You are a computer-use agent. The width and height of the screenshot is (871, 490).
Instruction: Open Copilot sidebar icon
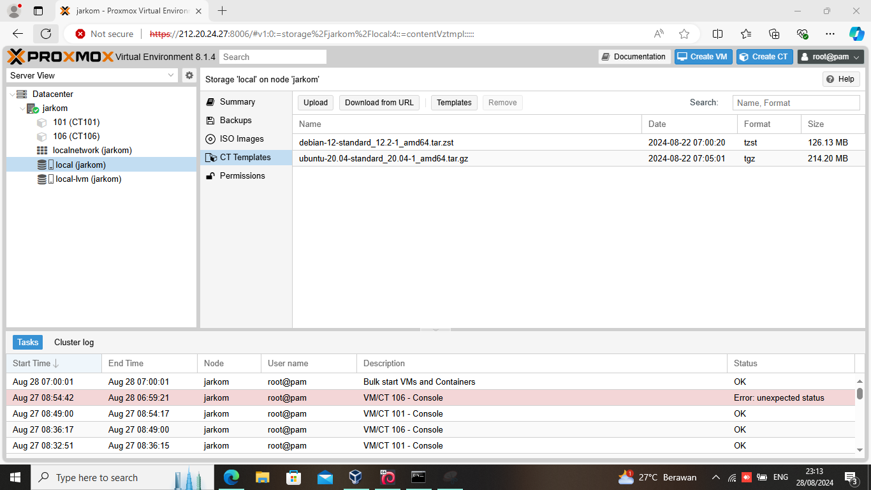click(x=856, y=34)
